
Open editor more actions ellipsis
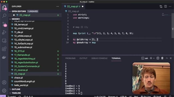(170, 6)
